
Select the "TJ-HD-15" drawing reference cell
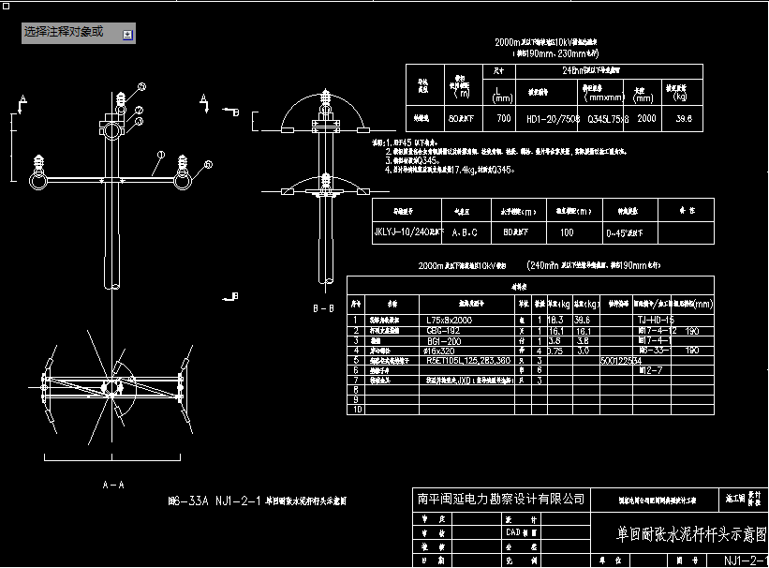pyautogui.click(x=656, y=320)
